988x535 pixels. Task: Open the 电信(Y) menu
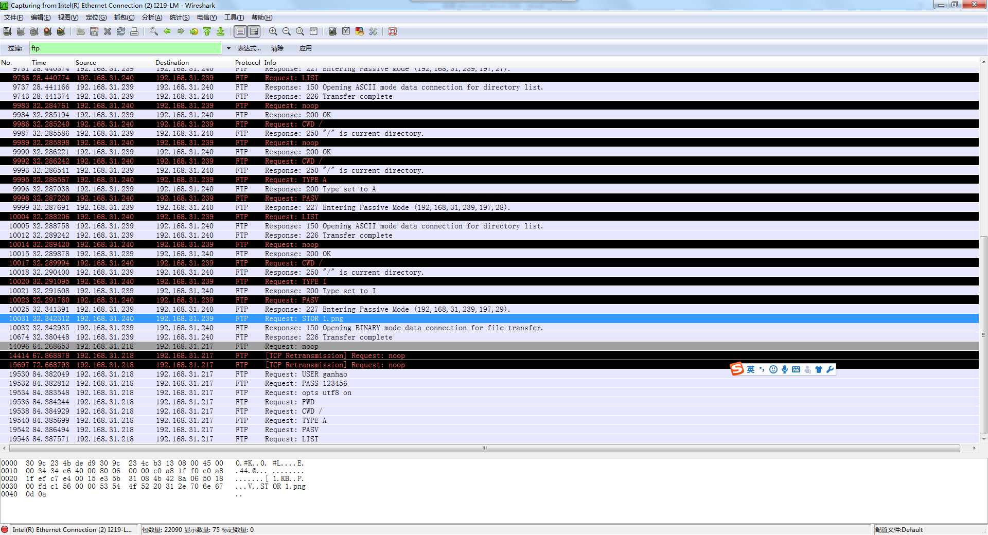click(207, 17)
